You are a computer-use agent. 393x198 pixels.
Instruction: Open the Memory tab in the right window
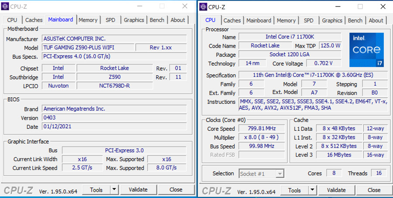[x=286, y=20]
